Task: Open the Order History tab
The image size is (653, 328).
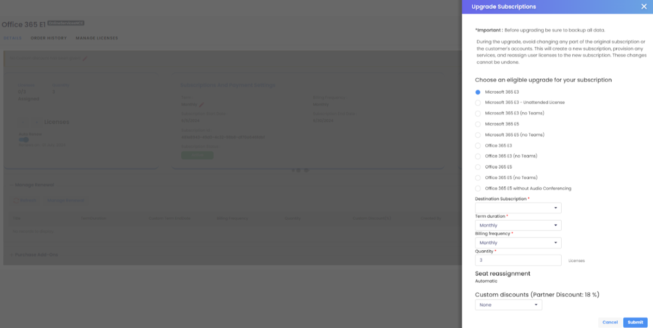Action: [49, 38]
